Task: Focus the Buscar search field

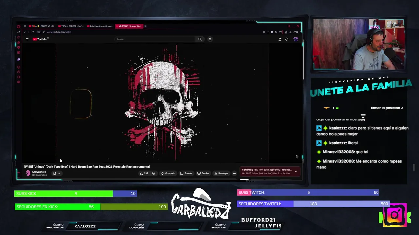Action: 155,39
